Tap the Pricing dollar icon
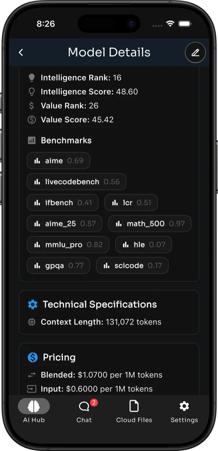This screenshot has width=218, height=451. [x=33, y=357]
